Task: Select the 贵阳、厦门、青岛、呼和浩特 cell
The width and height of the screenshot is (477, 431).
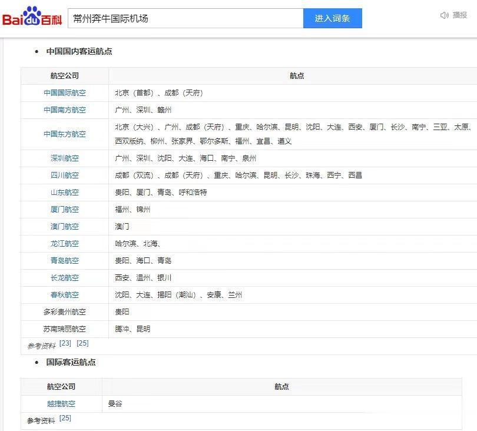Action: [293, 192]
